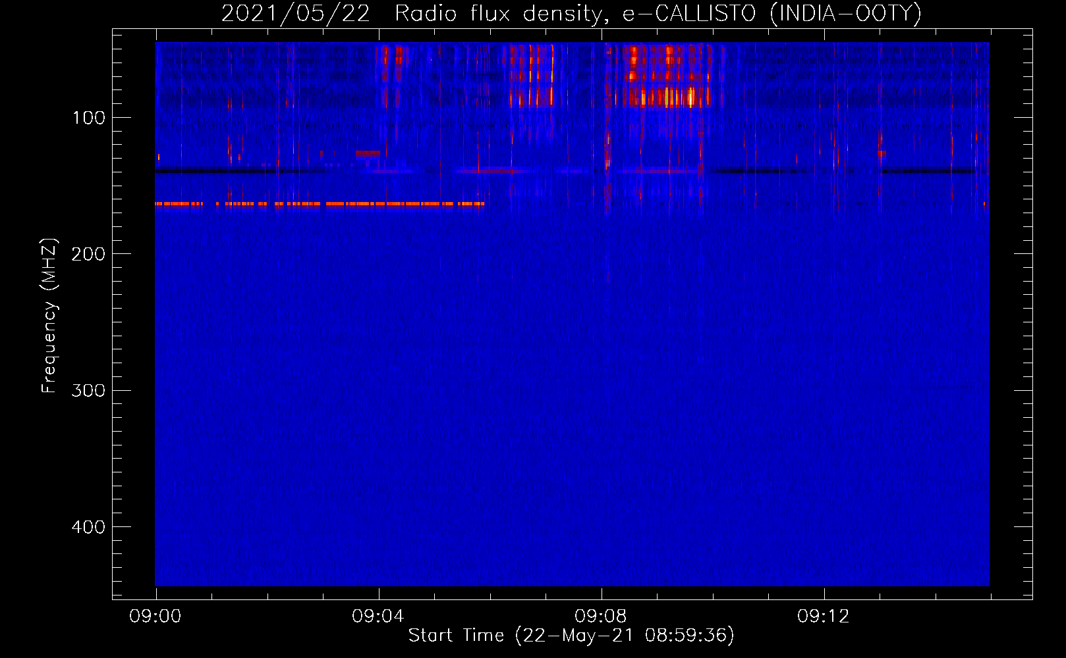Screen dimensions: 1066x658
Task: Click the 100 frequency tick label
Action: 89,118
